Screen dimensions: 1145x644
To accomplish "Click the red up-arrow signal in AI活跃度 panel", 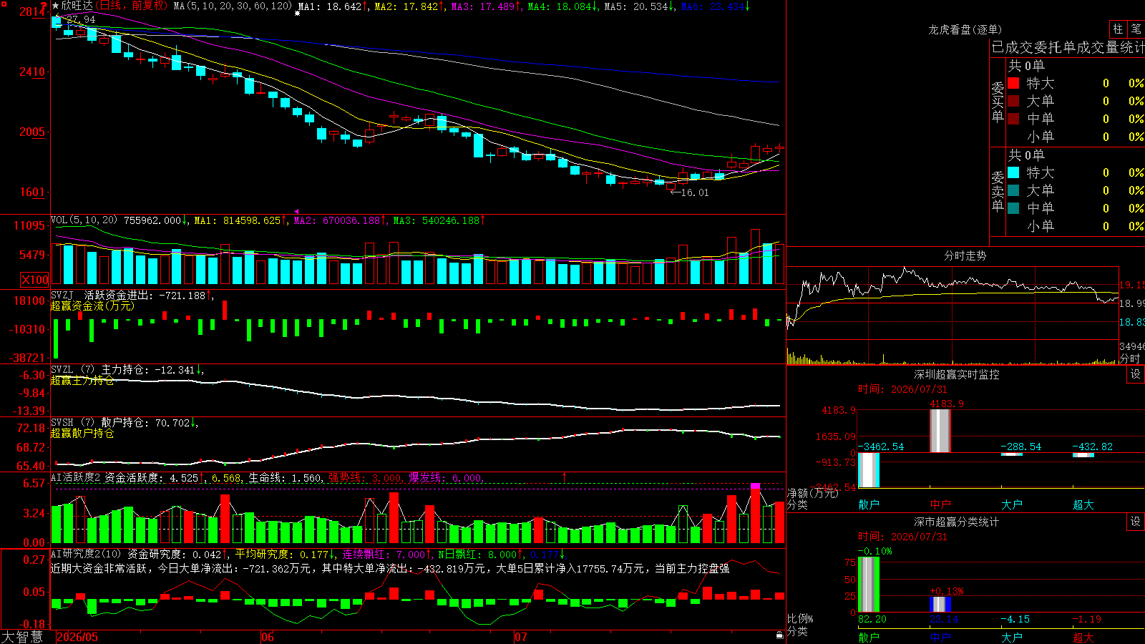I will click(565, 477).
